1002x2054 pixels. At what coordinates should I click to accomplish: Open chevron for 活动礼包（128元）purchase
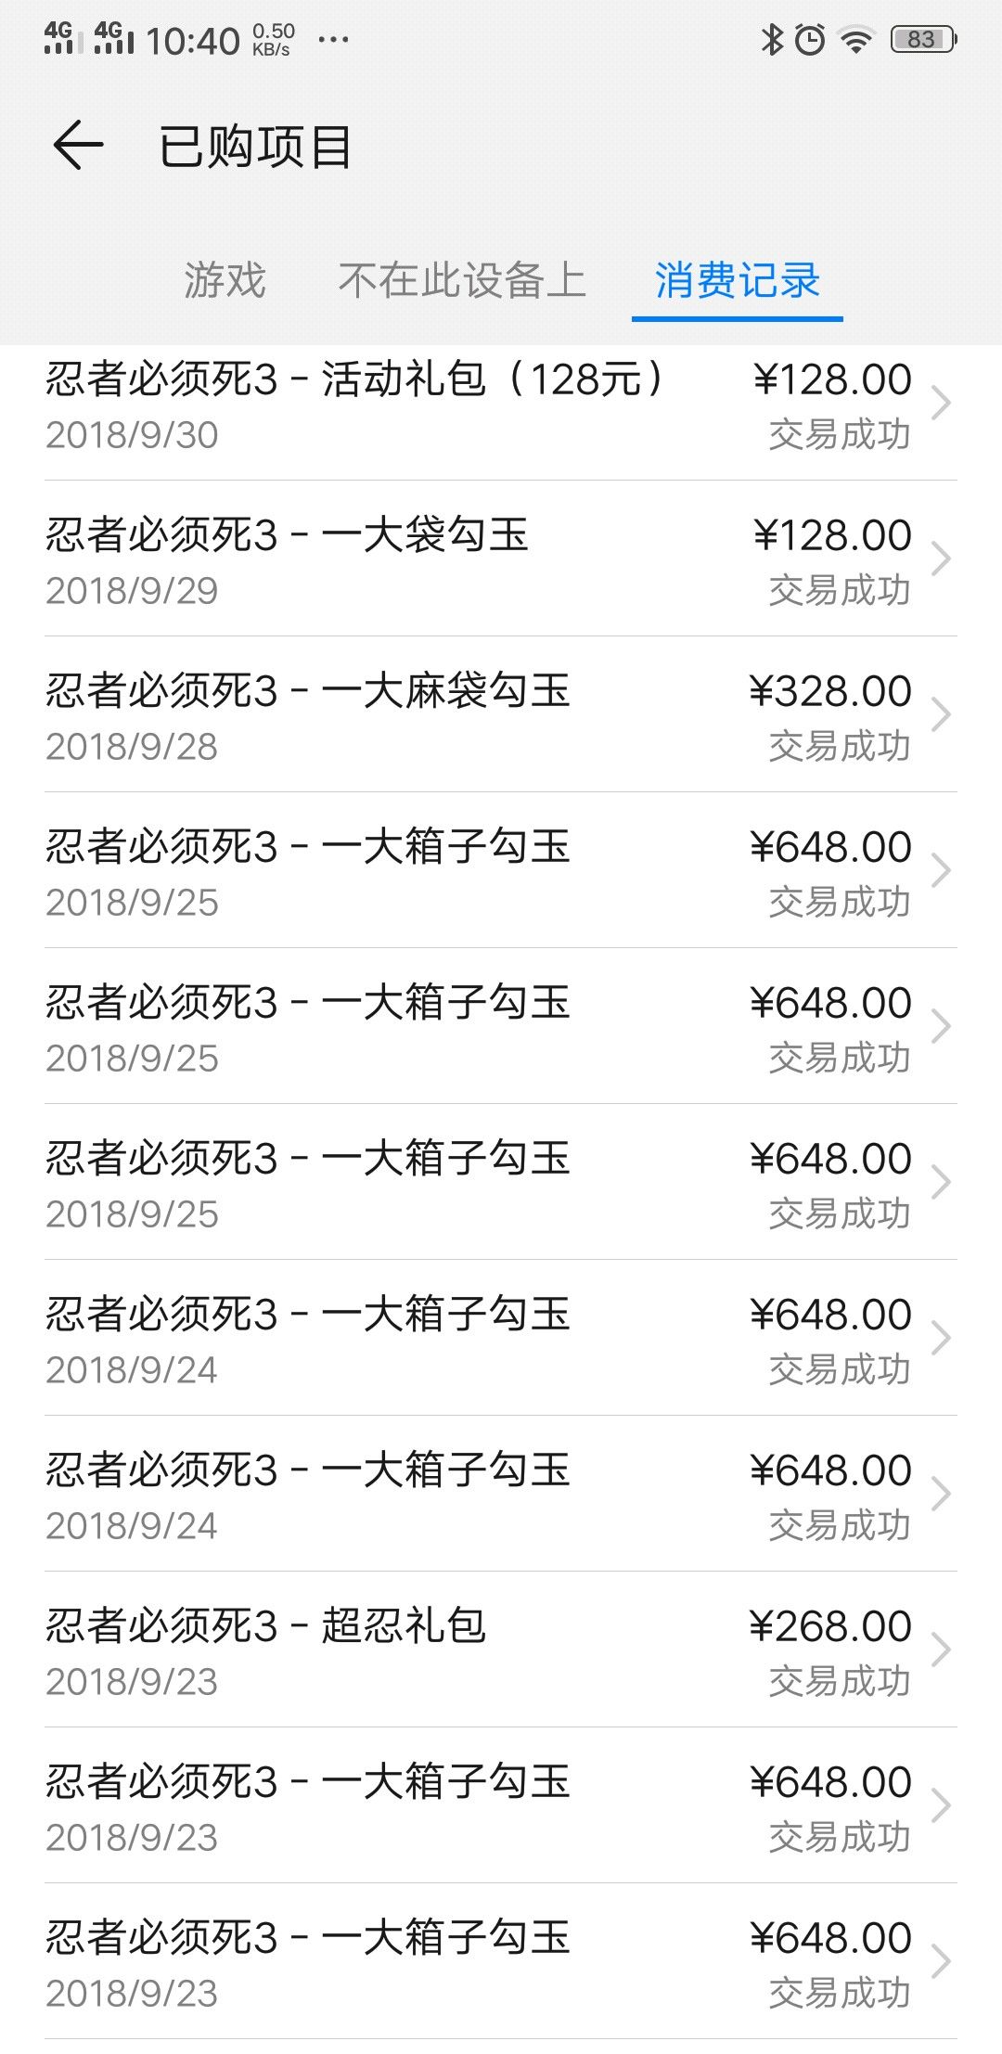click(x=941, y=403)
